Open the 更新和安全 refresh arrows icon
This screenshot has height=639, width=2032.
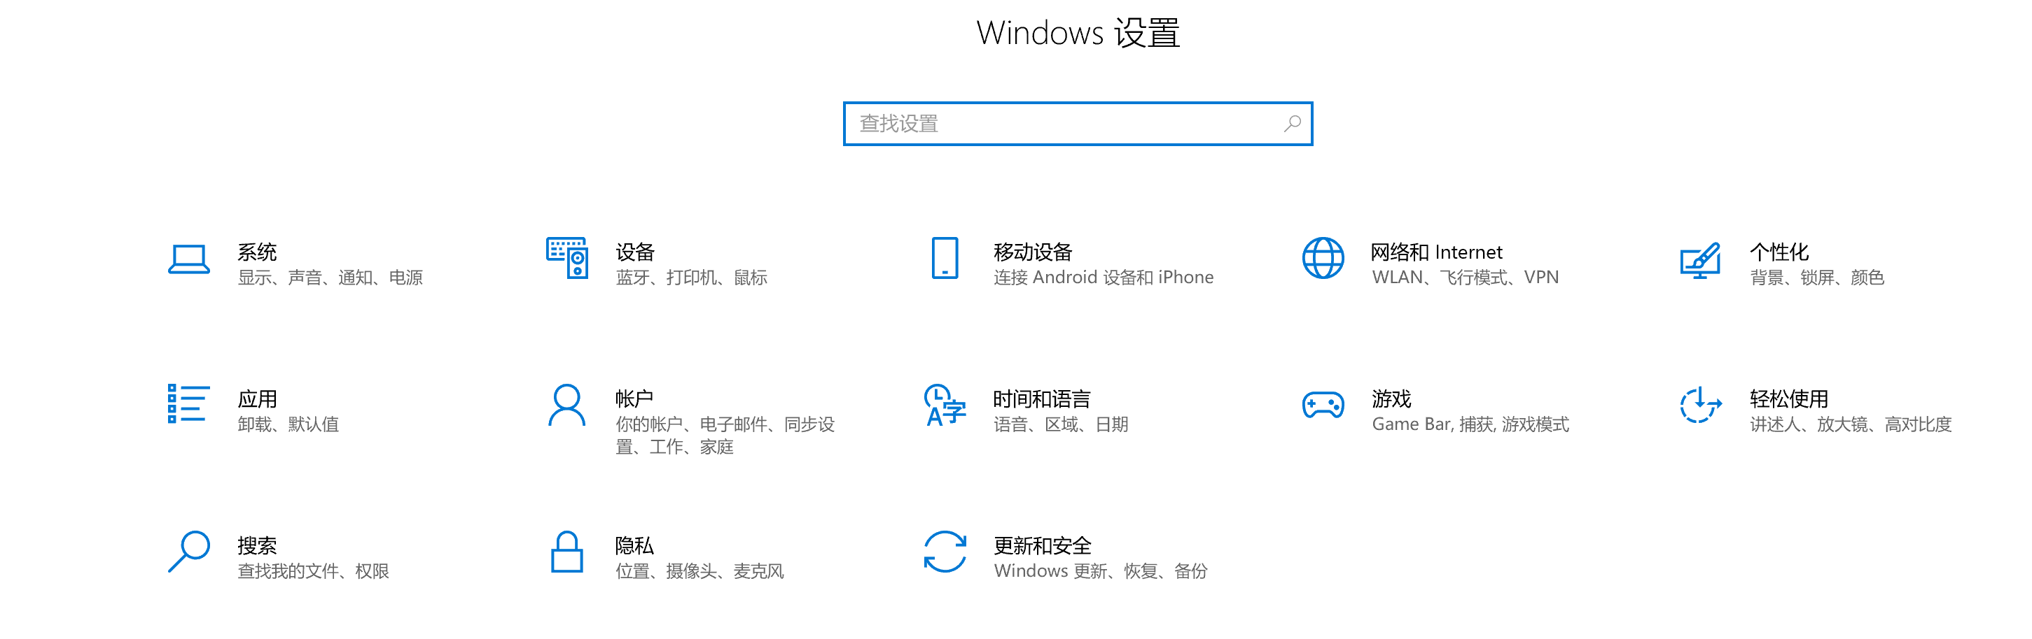[945, 552]
